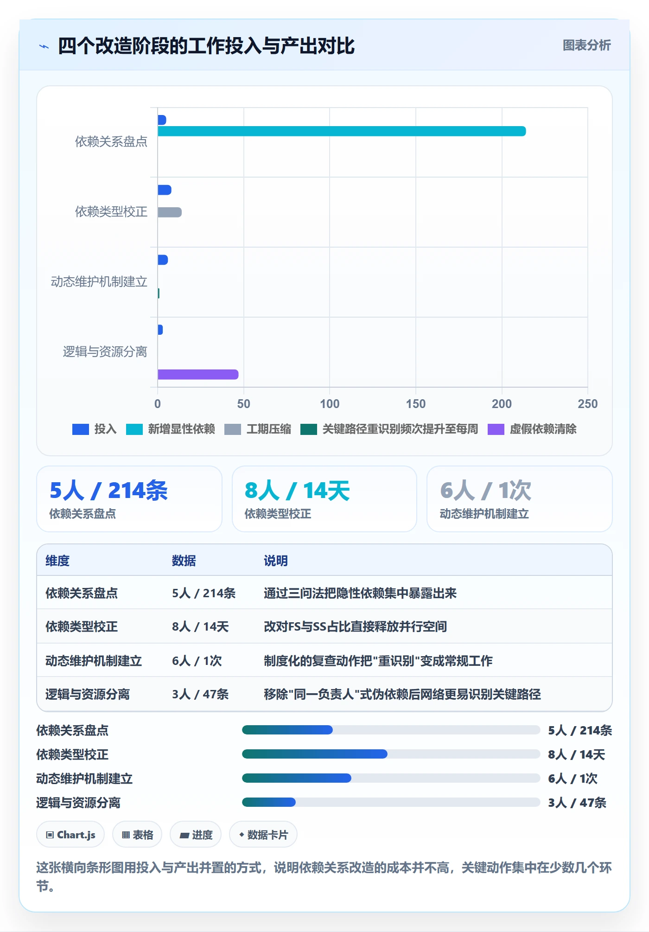Screen dimensions: 649x932
Task: Click the dark green 关键路径 legend swatch
Action: (309, 429)
